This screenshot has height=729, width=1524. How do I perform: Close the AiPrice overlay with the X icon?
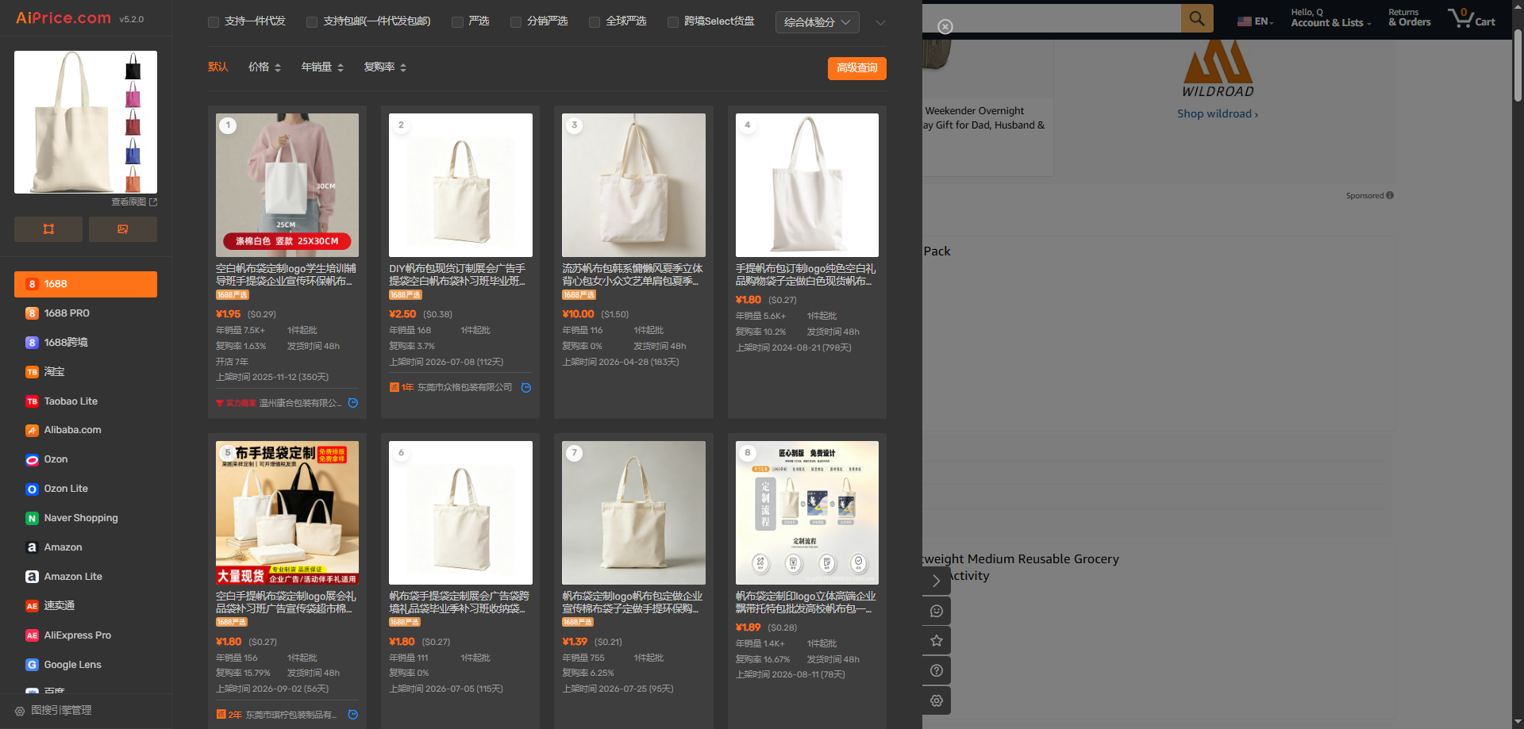tap(945, 27)
